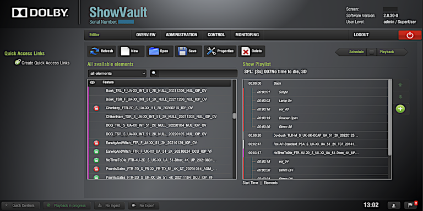Select the Schedule mode

coord(356,52)
